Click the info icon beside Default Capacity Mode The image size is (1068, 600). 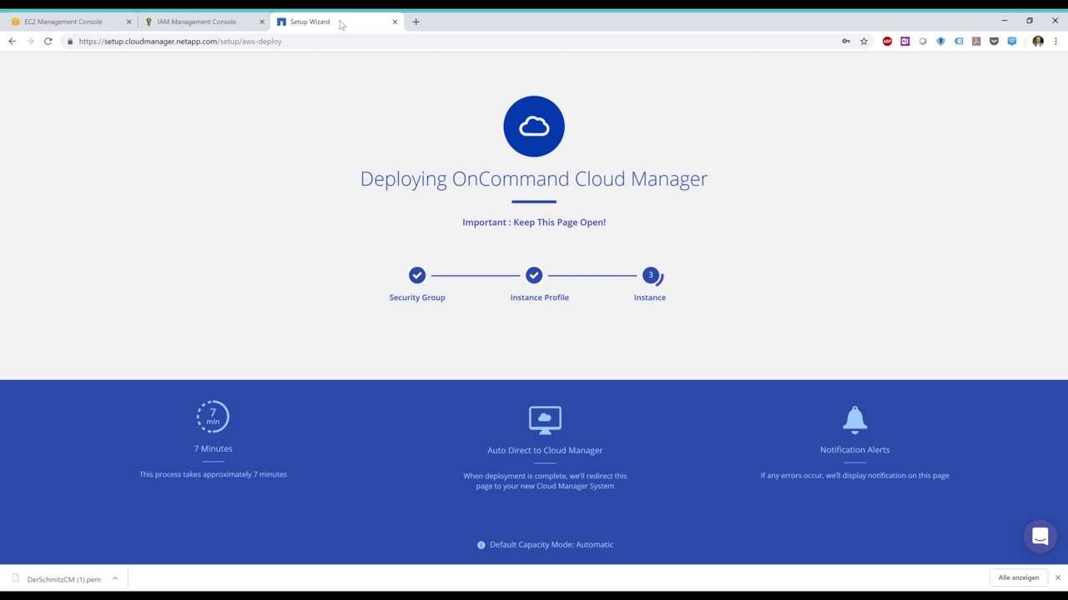pos(481,545)
